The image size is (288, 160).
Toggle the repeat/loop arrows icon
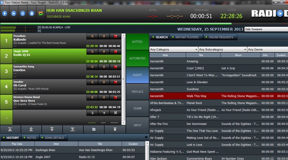point(40,14)
